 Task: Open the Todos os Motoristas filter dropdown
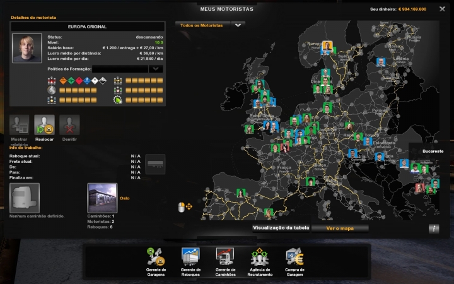tap(210, 25)
